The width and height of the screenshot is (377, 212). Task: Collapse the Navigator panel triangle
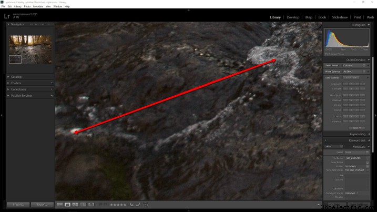(8, 24)
